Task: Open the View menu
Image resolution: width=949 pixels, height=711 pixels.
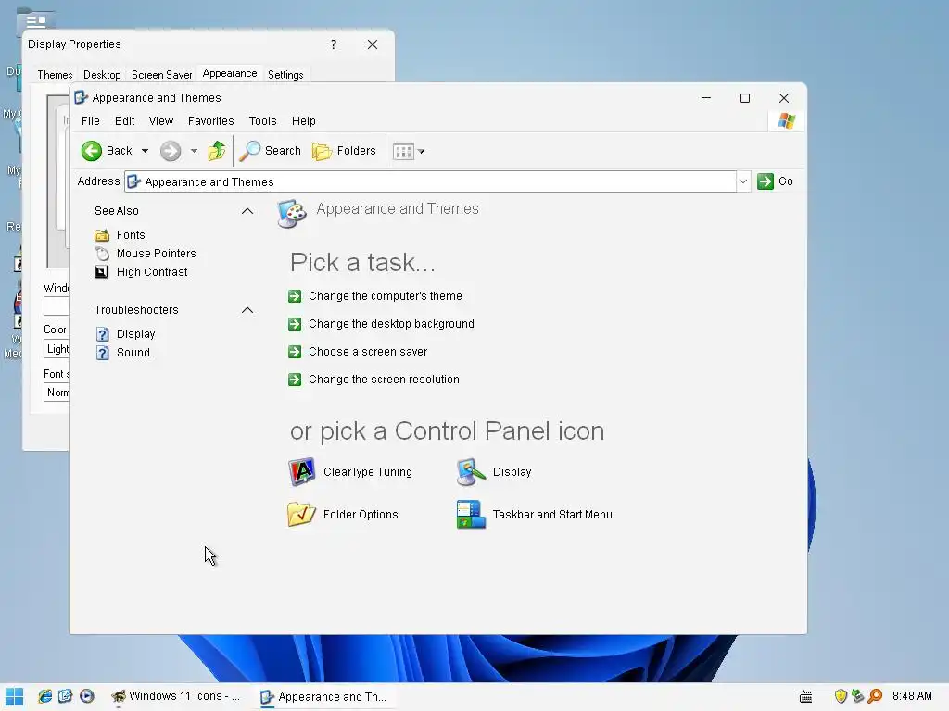Action: [161, 121]
